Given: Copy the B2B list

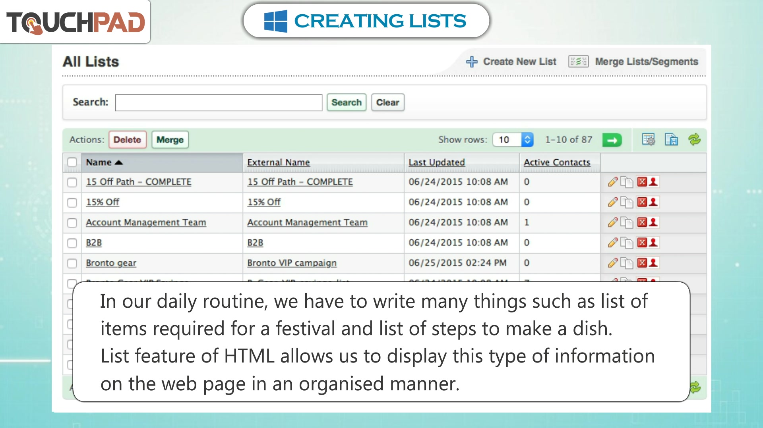Looking at the screenshot, I should [x=627, y=243].
